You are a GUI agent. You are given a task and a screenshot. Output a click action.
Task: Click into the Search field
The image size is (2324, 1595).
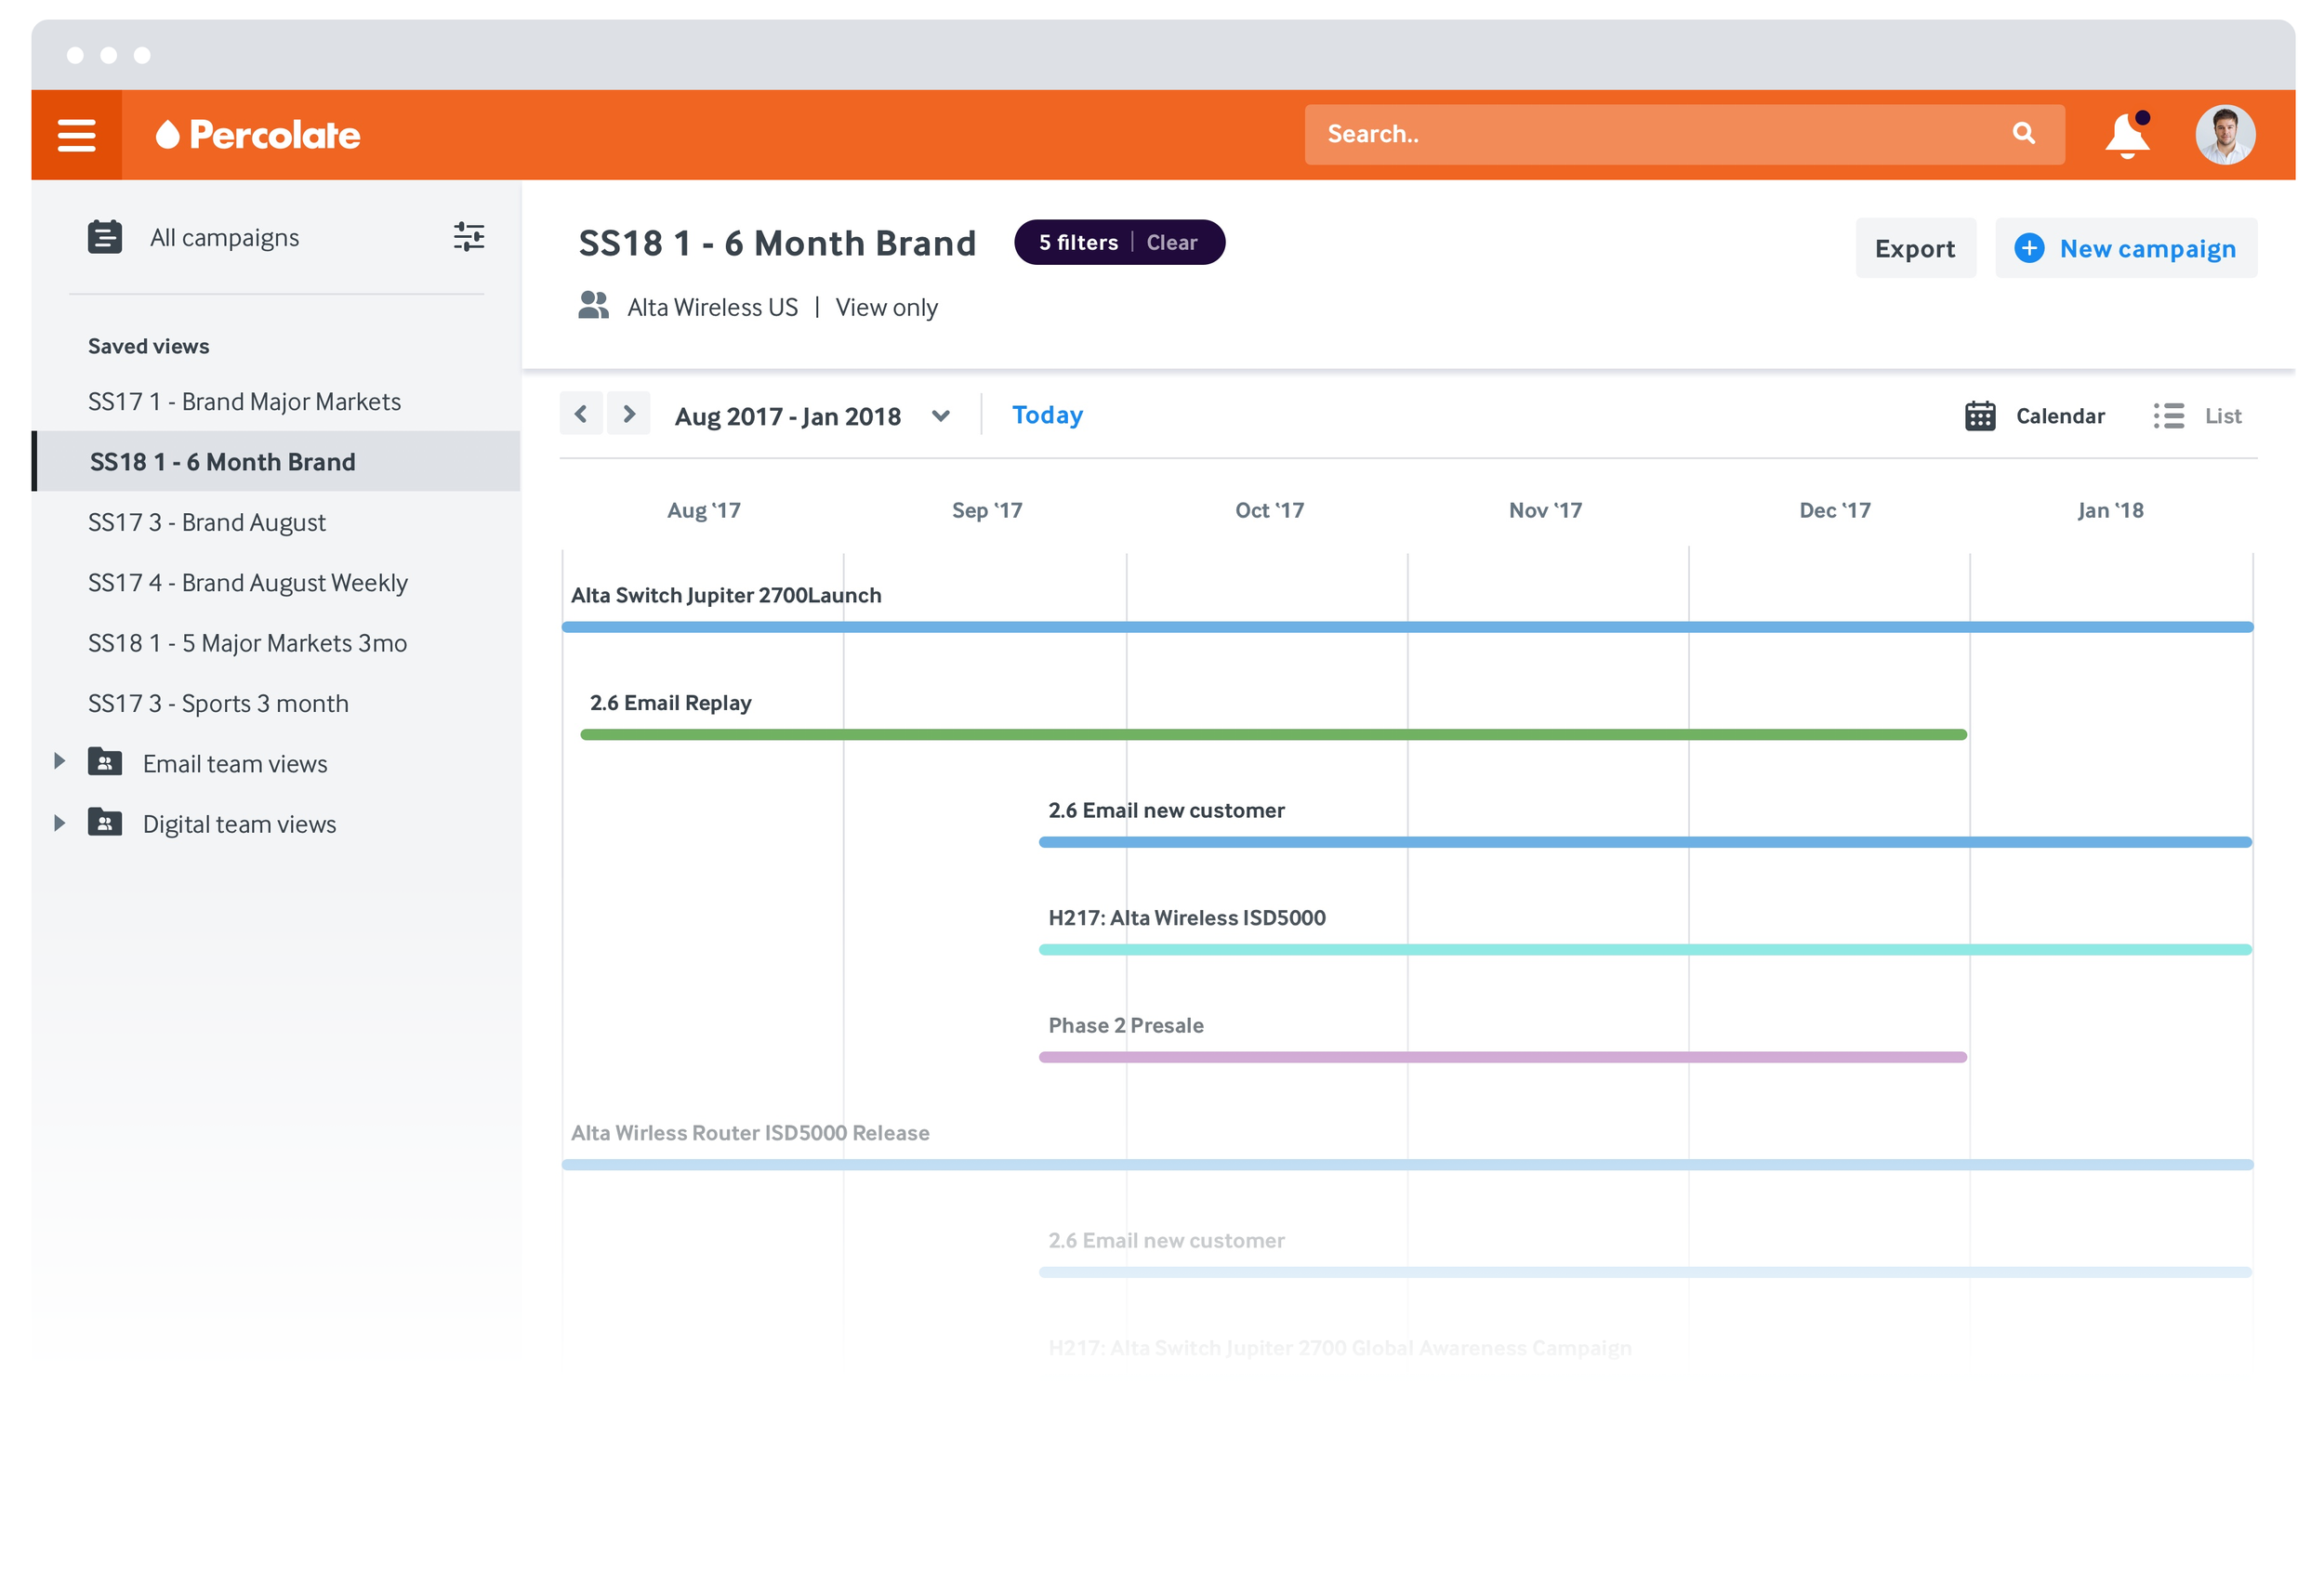[1684, 135]
